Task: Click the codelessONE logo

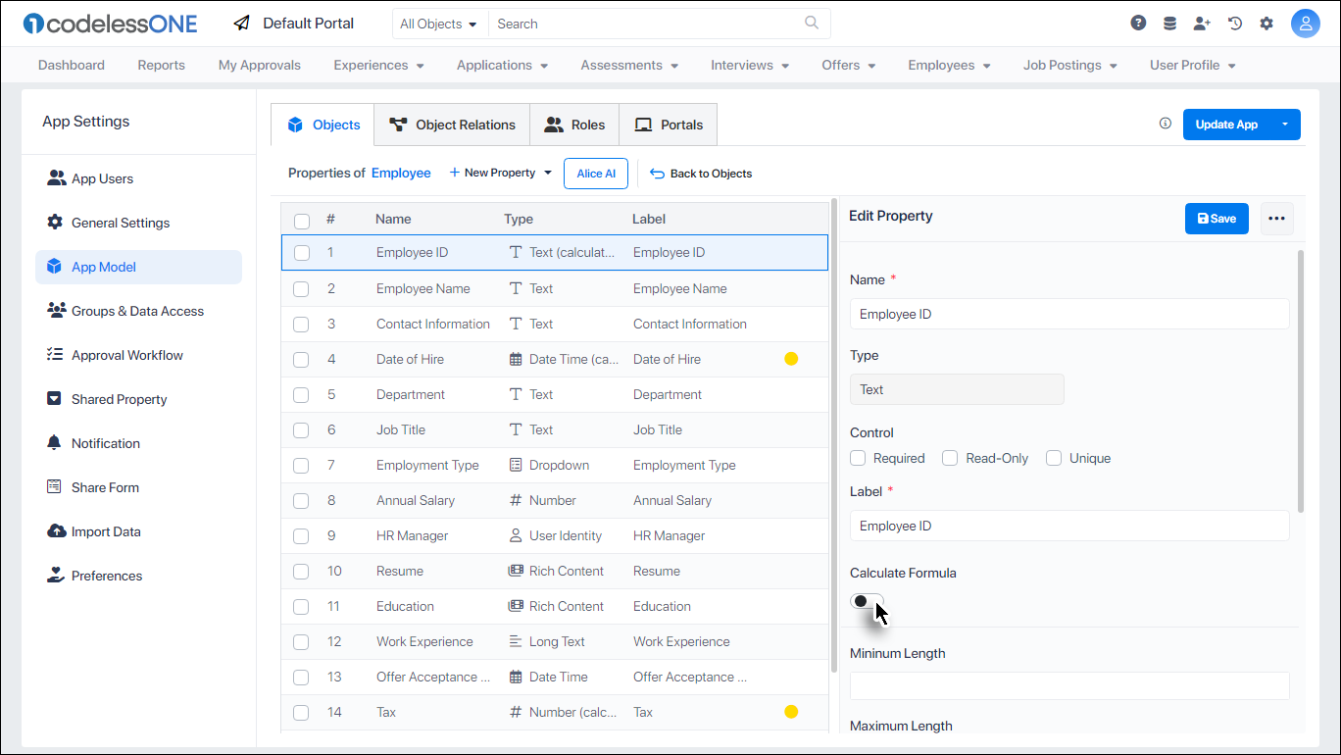Action: 110,24
